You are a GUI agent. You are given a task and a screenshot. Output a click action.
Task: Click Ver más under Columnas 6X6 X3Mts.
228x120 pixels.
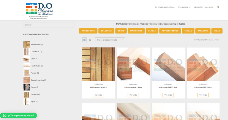click(203, 95)
